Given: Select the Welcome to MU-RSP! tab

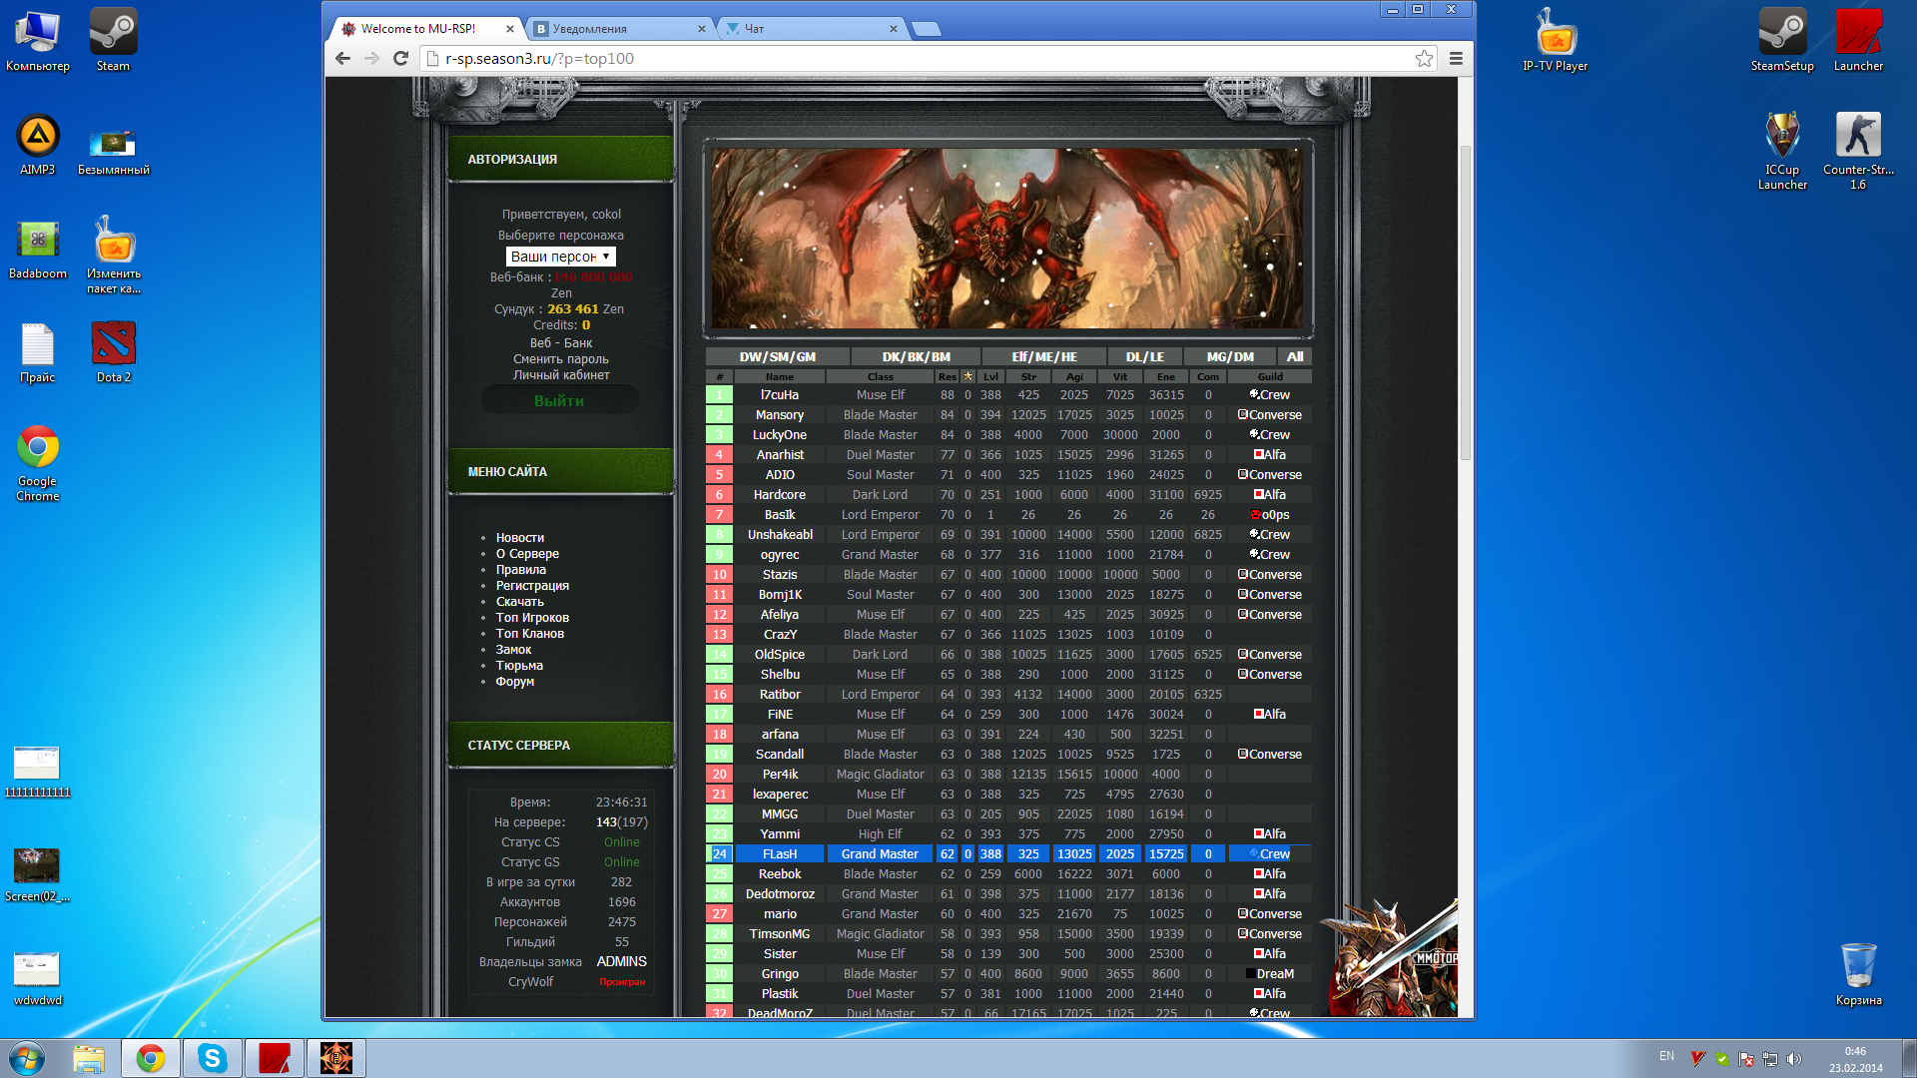Looking at the screenshot, I should coord(427,29).
